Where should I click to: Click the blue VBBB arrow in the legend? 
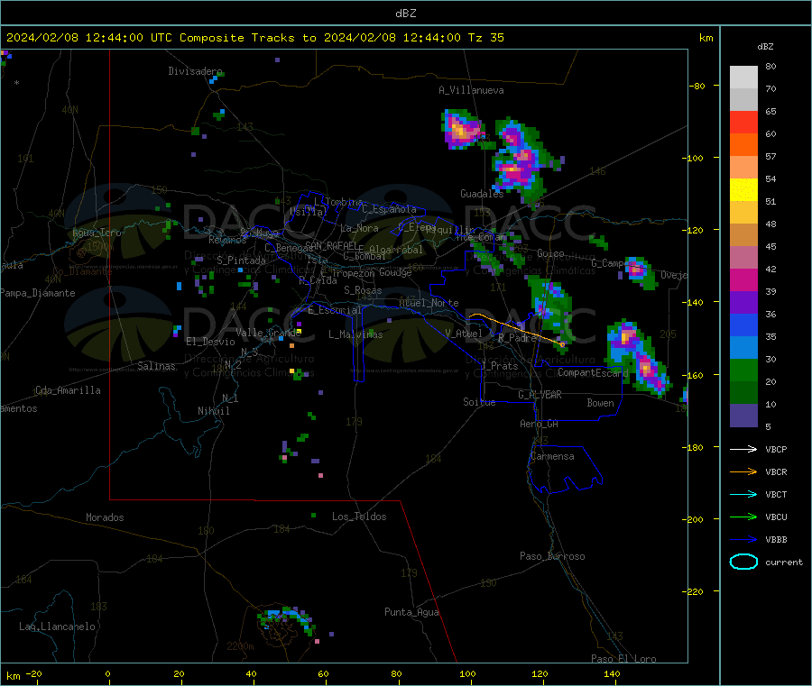click(x=743, y=540)
